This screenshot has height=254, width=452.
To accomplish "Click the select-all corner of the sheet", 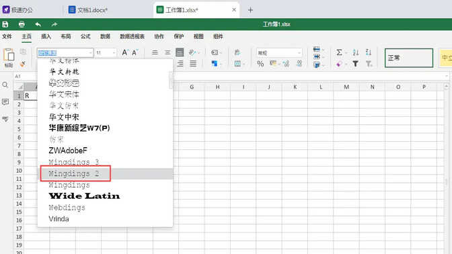I will pyautogui.click(x=19, y=87).
